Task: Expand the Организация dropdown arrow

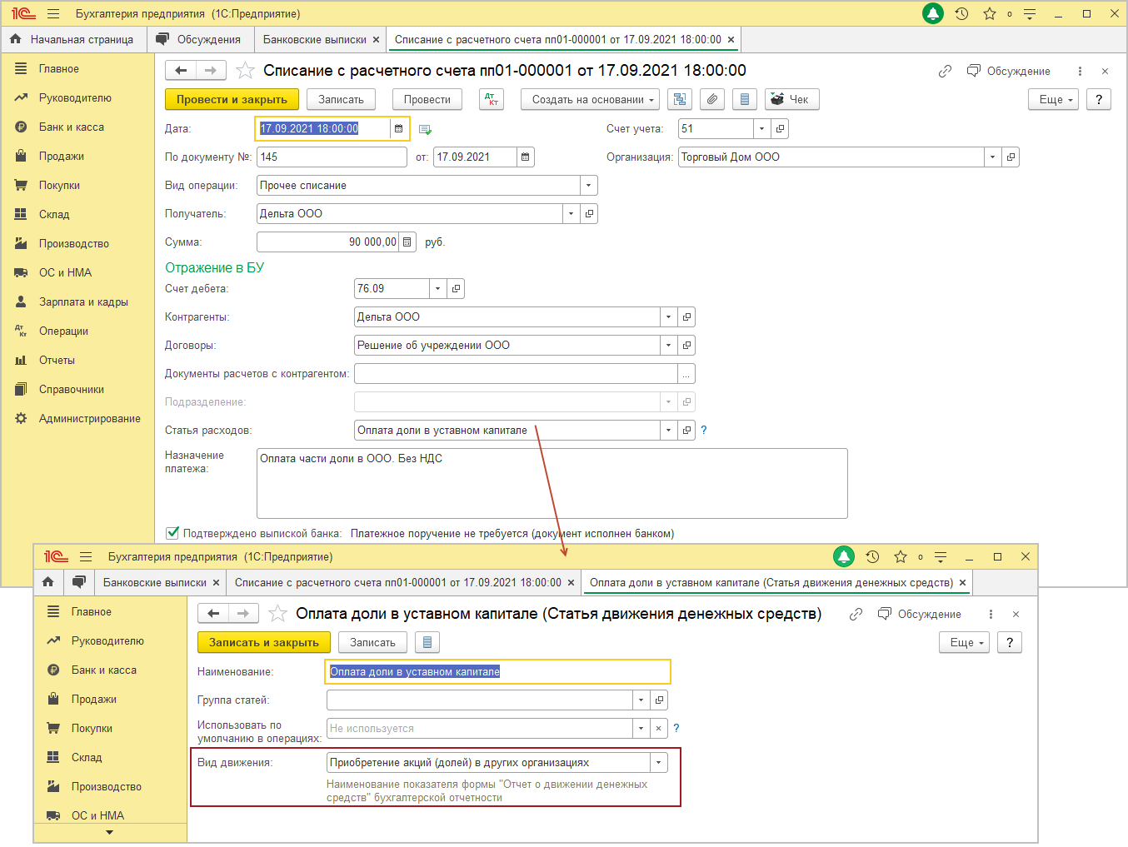Action: point(992,157)
